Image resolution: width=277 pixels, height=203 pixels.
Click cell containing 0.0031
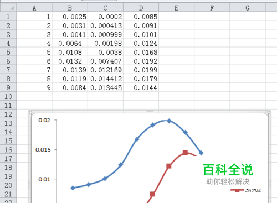[x=70, y=25]
